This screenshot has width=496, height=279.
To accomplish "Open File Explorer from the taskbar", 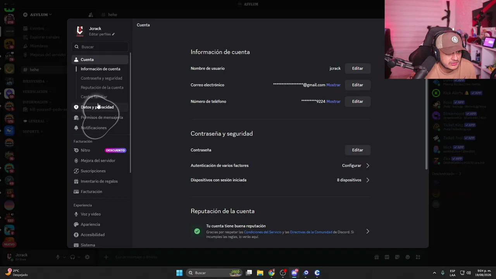I will (x=260, y=273).
